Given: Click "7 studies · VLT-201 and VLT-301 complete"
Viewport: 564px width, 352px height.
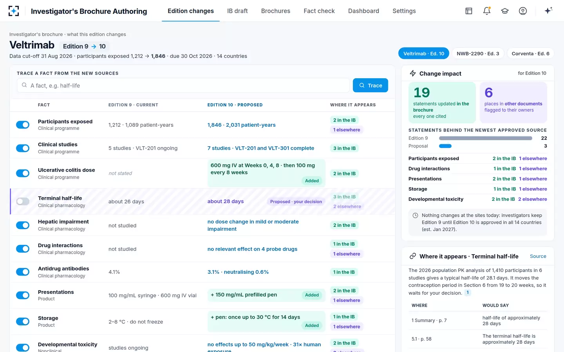Looking at the screenshot, I should pos(261,148).
